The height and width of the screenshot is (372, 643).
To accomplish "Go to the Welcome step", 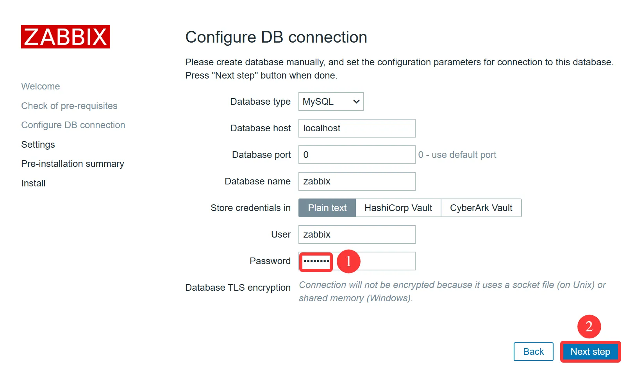I will [x=41, y=86].
